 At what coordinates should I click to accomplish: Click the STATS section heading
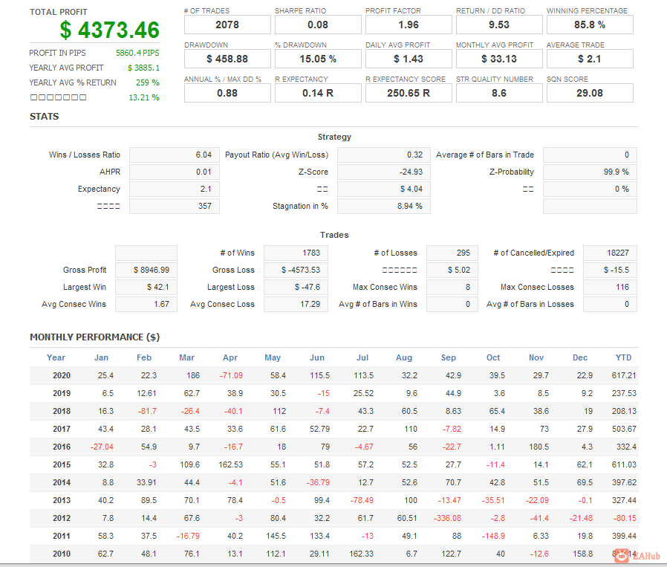[45, 117]
